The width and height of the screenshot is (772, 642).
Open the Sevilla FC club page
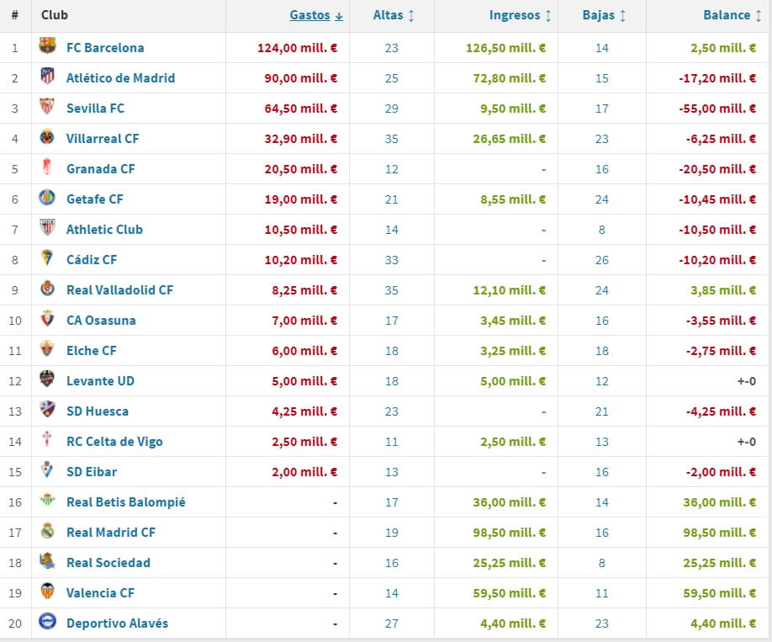tap(96, 109)
